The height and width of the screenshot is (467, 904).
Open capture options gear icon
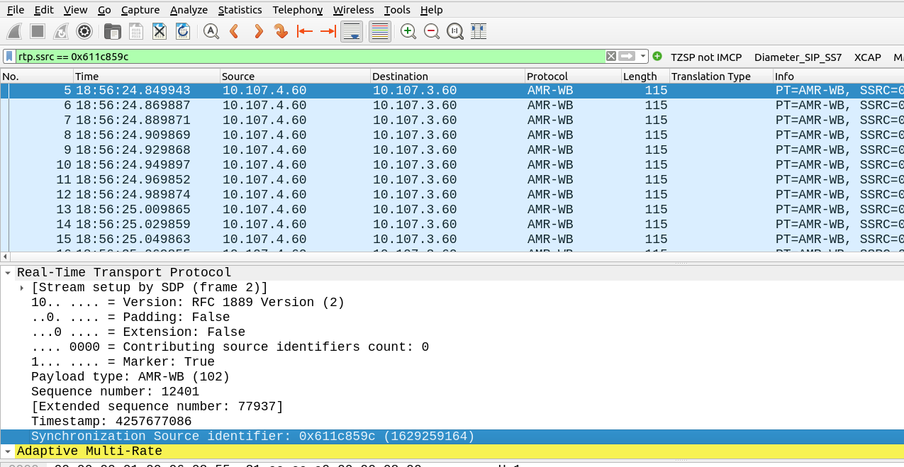coord(84,31)
